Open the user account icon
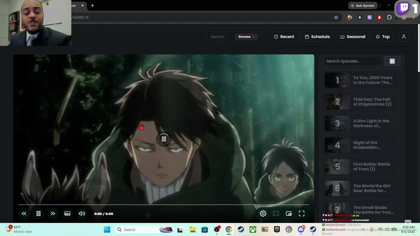Image resolution: width=420 pixels, height=236 pixels. coord(404,37)
